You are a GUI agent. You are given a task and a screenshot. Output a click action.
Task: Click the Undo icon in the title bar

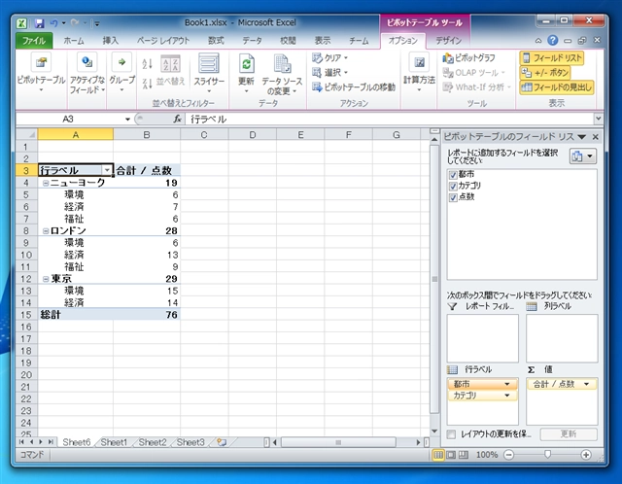pyautogui.click(x=53, y=23)
